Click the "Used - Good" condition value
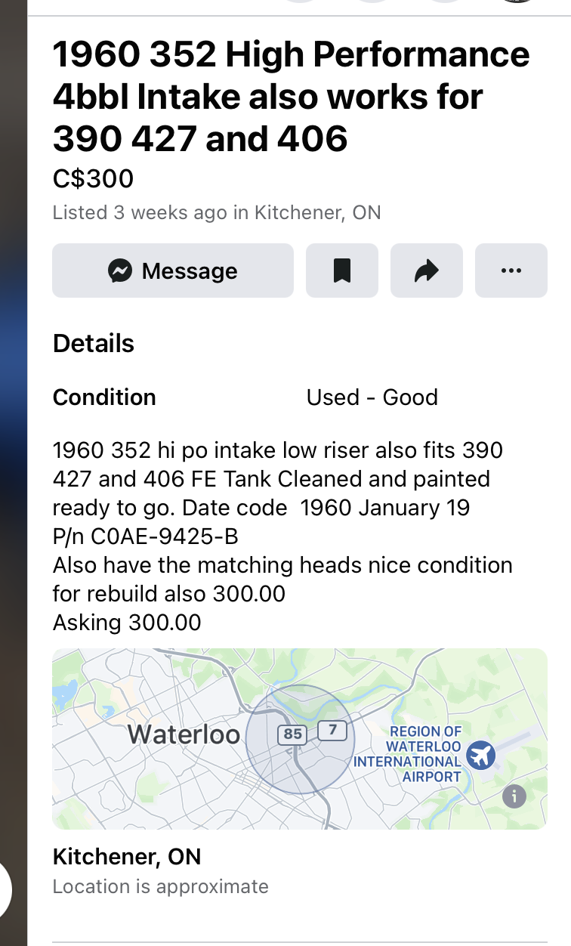The width and height of the screenshot is (571, 946). [x=372, y=397]
